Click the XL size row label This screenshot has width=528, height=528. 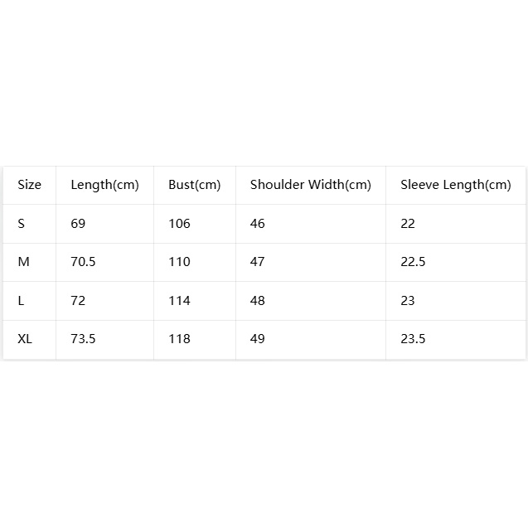coord(25,339)
